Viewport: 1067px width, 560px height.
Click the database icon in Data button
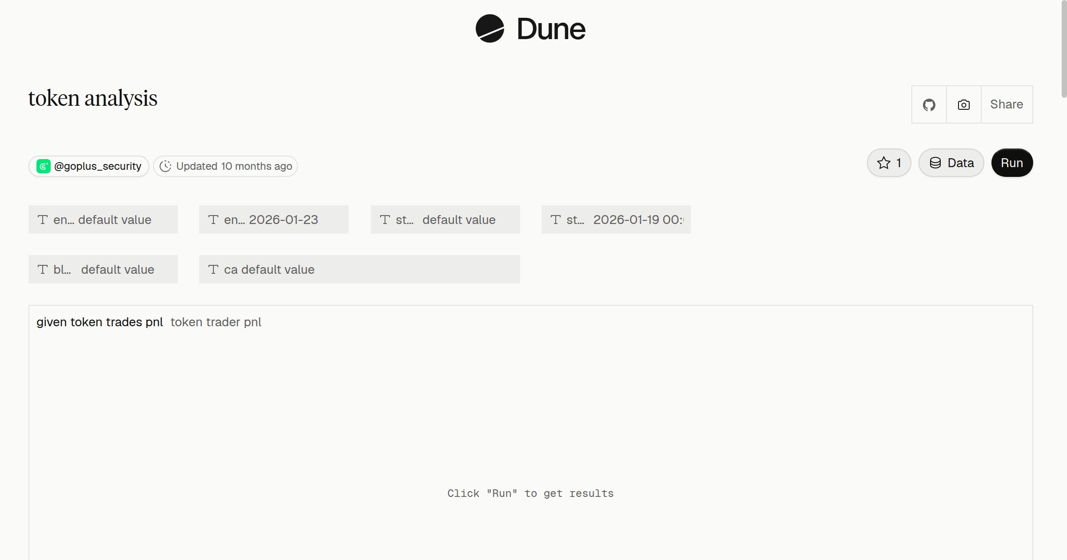(x=935, y=163)
